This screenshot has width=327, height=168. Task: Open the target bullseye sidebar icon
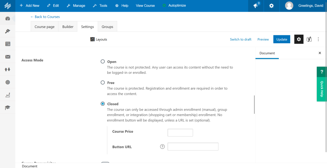coord(8,82)
